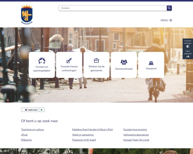Open the Veerpont ferry icon tile
The image size is (193, 154).
click(151, 65)
